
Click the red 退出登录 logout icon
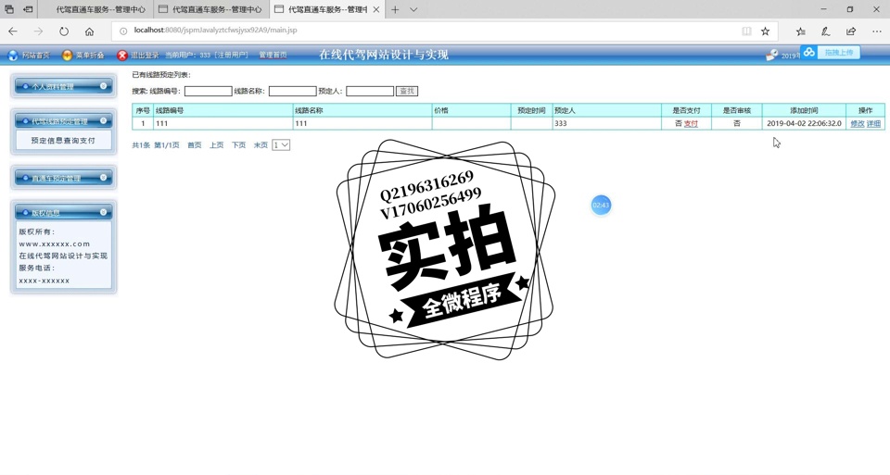[x=122, y=56]
